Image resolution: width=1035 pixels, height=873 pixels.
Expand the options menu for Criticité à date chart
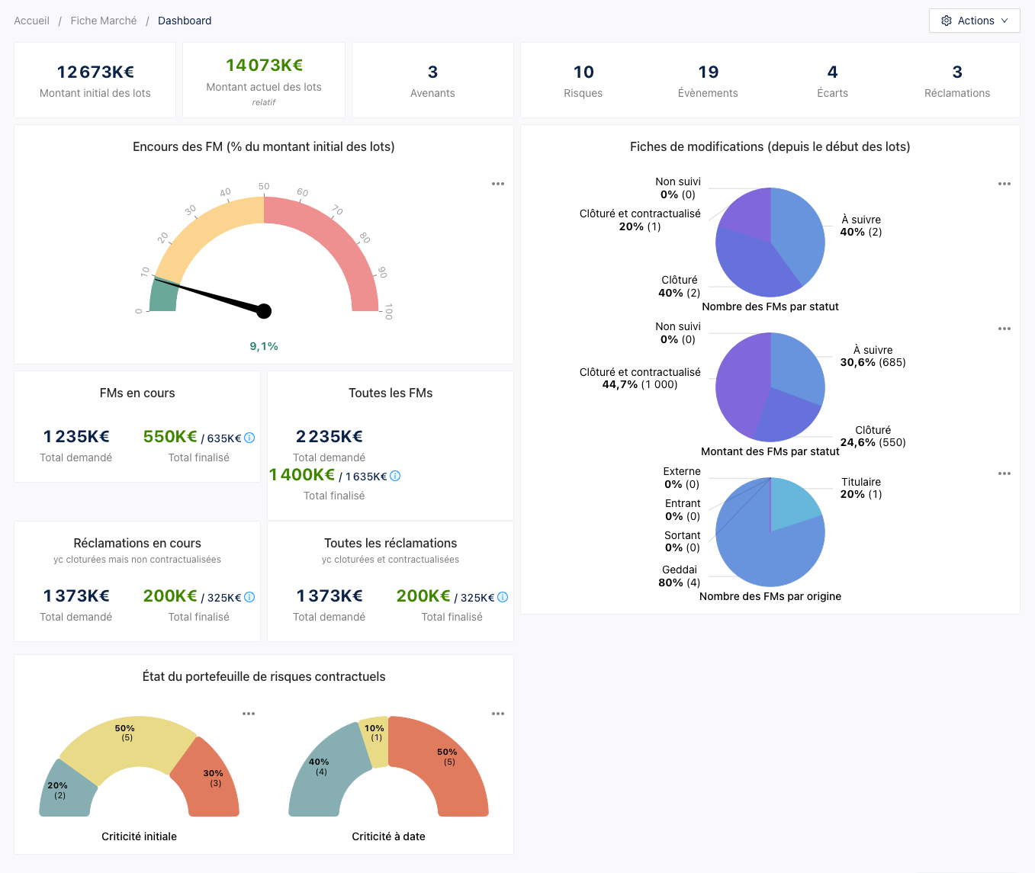[x=498, y=714]
